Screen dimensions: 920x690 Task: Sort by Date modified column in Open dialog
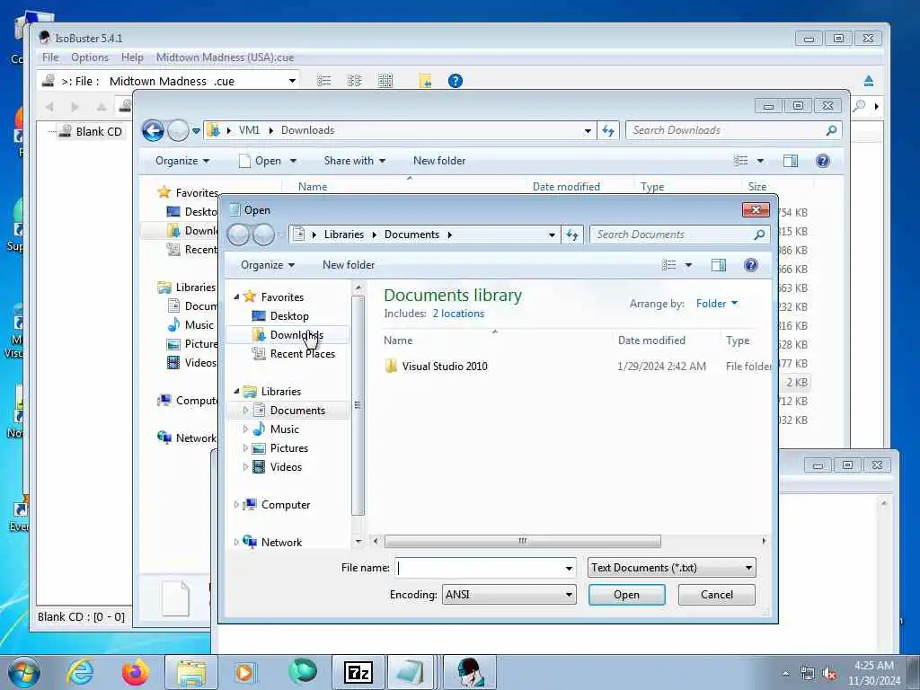(651, 341)
